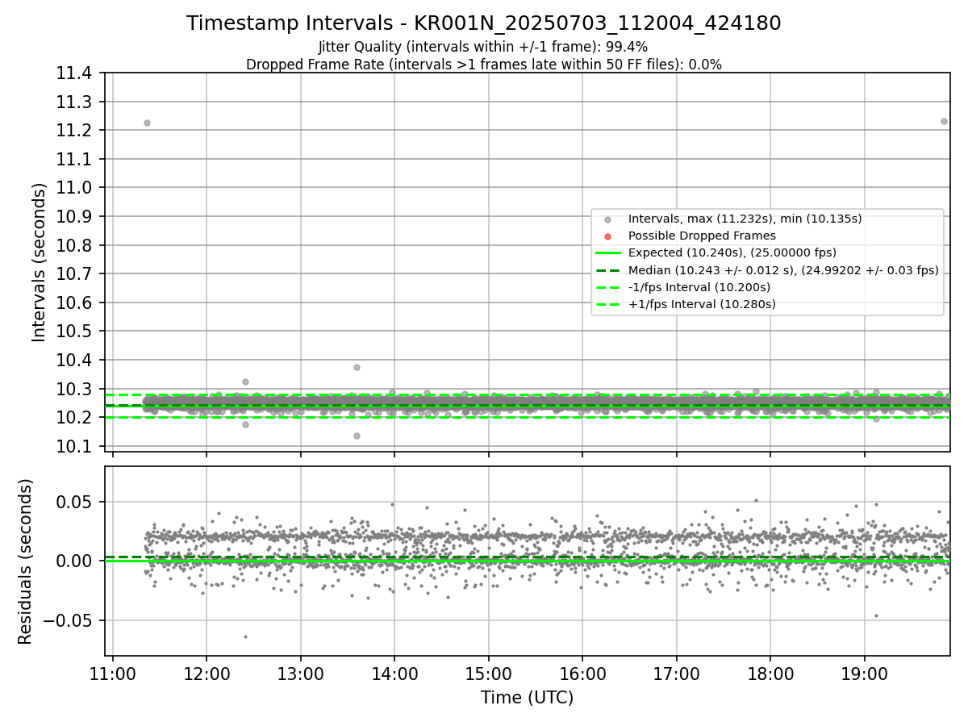Click the 10.32s outlier point near 12:25
968x726 pixels.
pyautogui.click(x=245, y=382)
